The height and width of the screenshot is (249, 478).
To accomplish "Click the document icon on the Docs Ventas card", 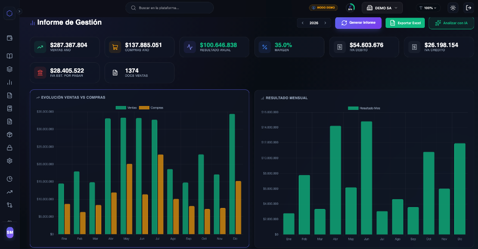I will coord(115,73).
